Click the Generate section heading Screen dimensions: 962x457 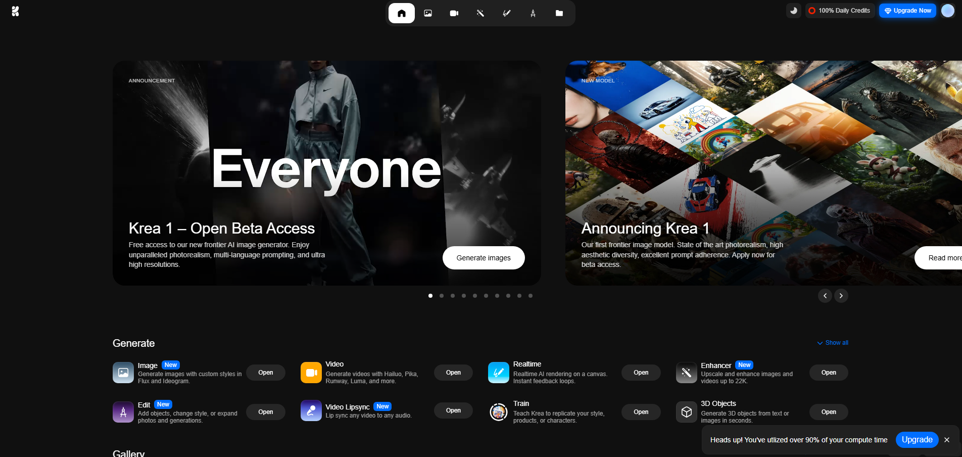(133, 343)
